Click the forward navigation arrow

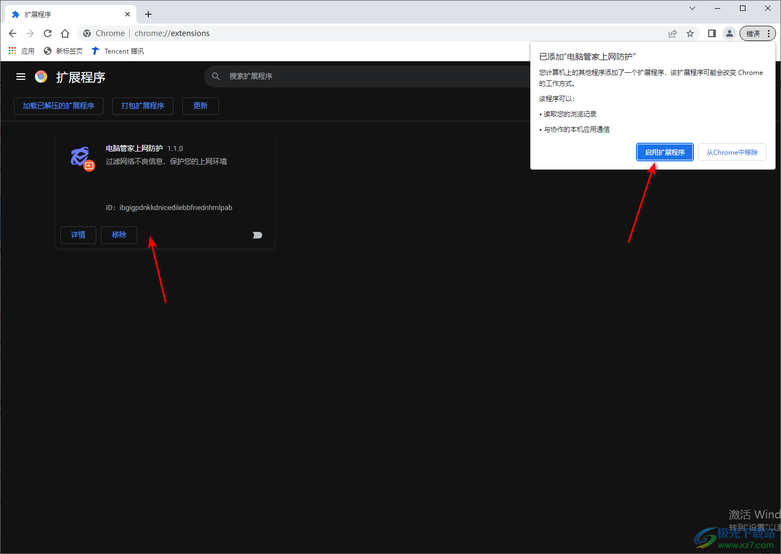pyautogui.click(x=30, y=33)
